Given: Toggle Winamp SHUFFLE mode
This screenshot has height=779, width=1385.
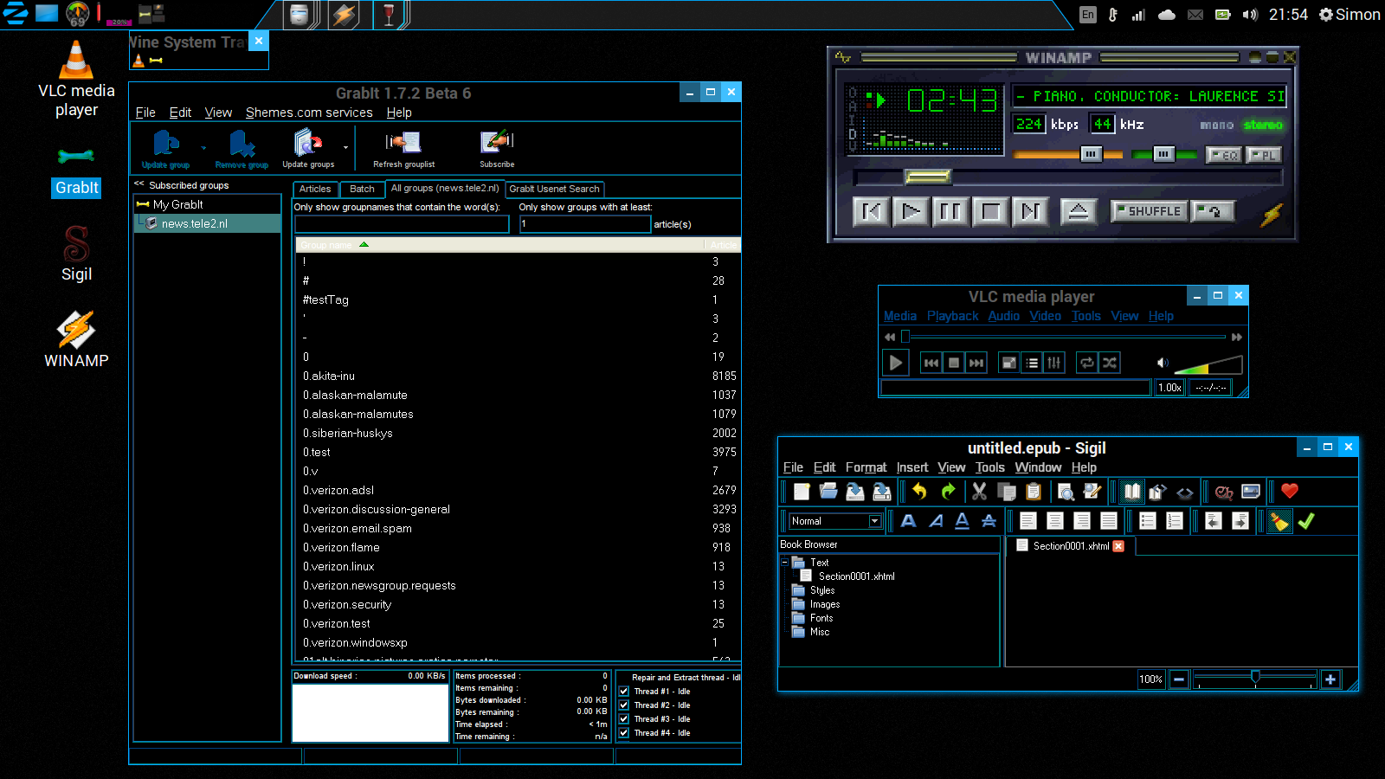Looking at the screenshot, I should (1148, 211).
